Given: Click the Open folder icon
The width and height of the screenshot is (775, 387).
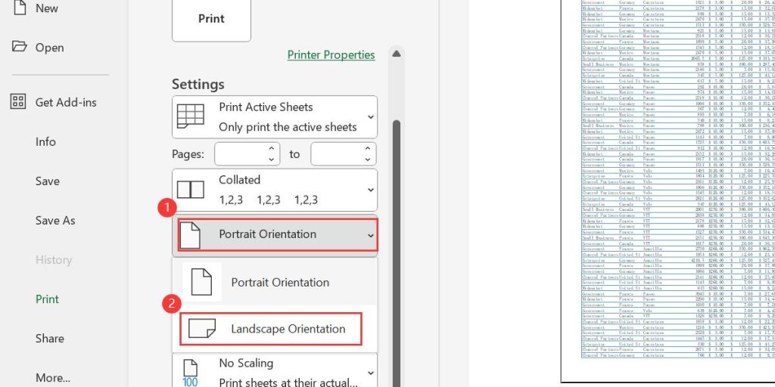Looking at the screenshot, I should click(19, 47).
